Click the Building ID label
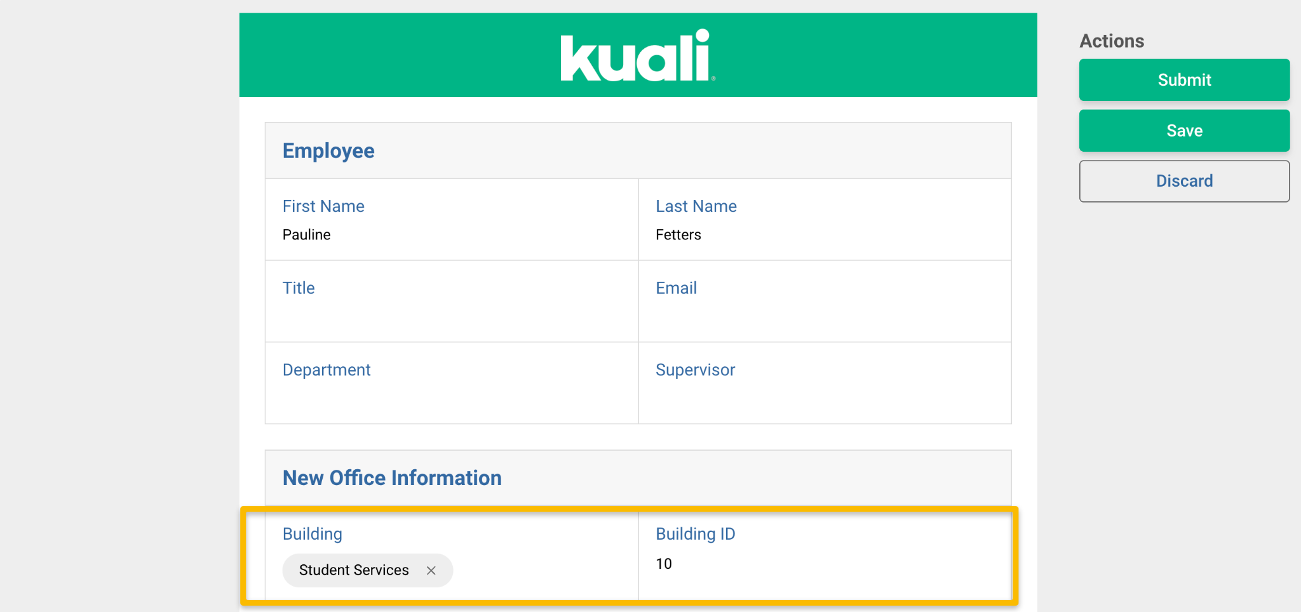This screenshot has width=1301, height=612. click(x=695, y=534)
